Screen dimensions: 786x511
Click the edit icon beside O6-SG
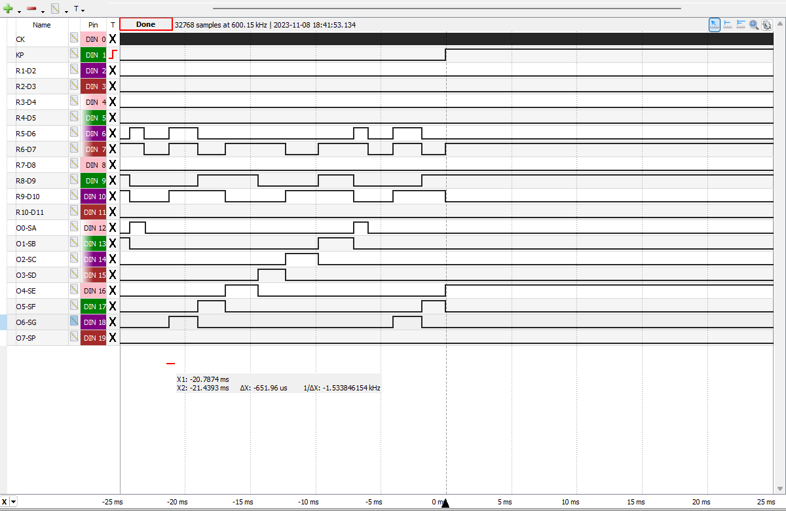pos(75,322)
